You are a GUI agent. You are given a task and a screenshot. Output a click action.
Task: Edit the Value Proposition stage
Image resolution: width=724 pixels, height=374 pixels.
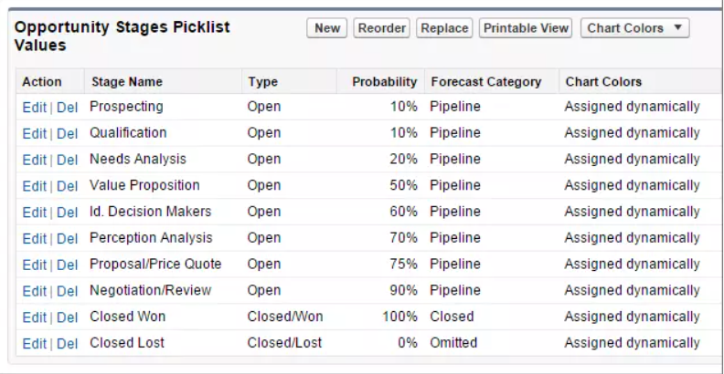34,186
